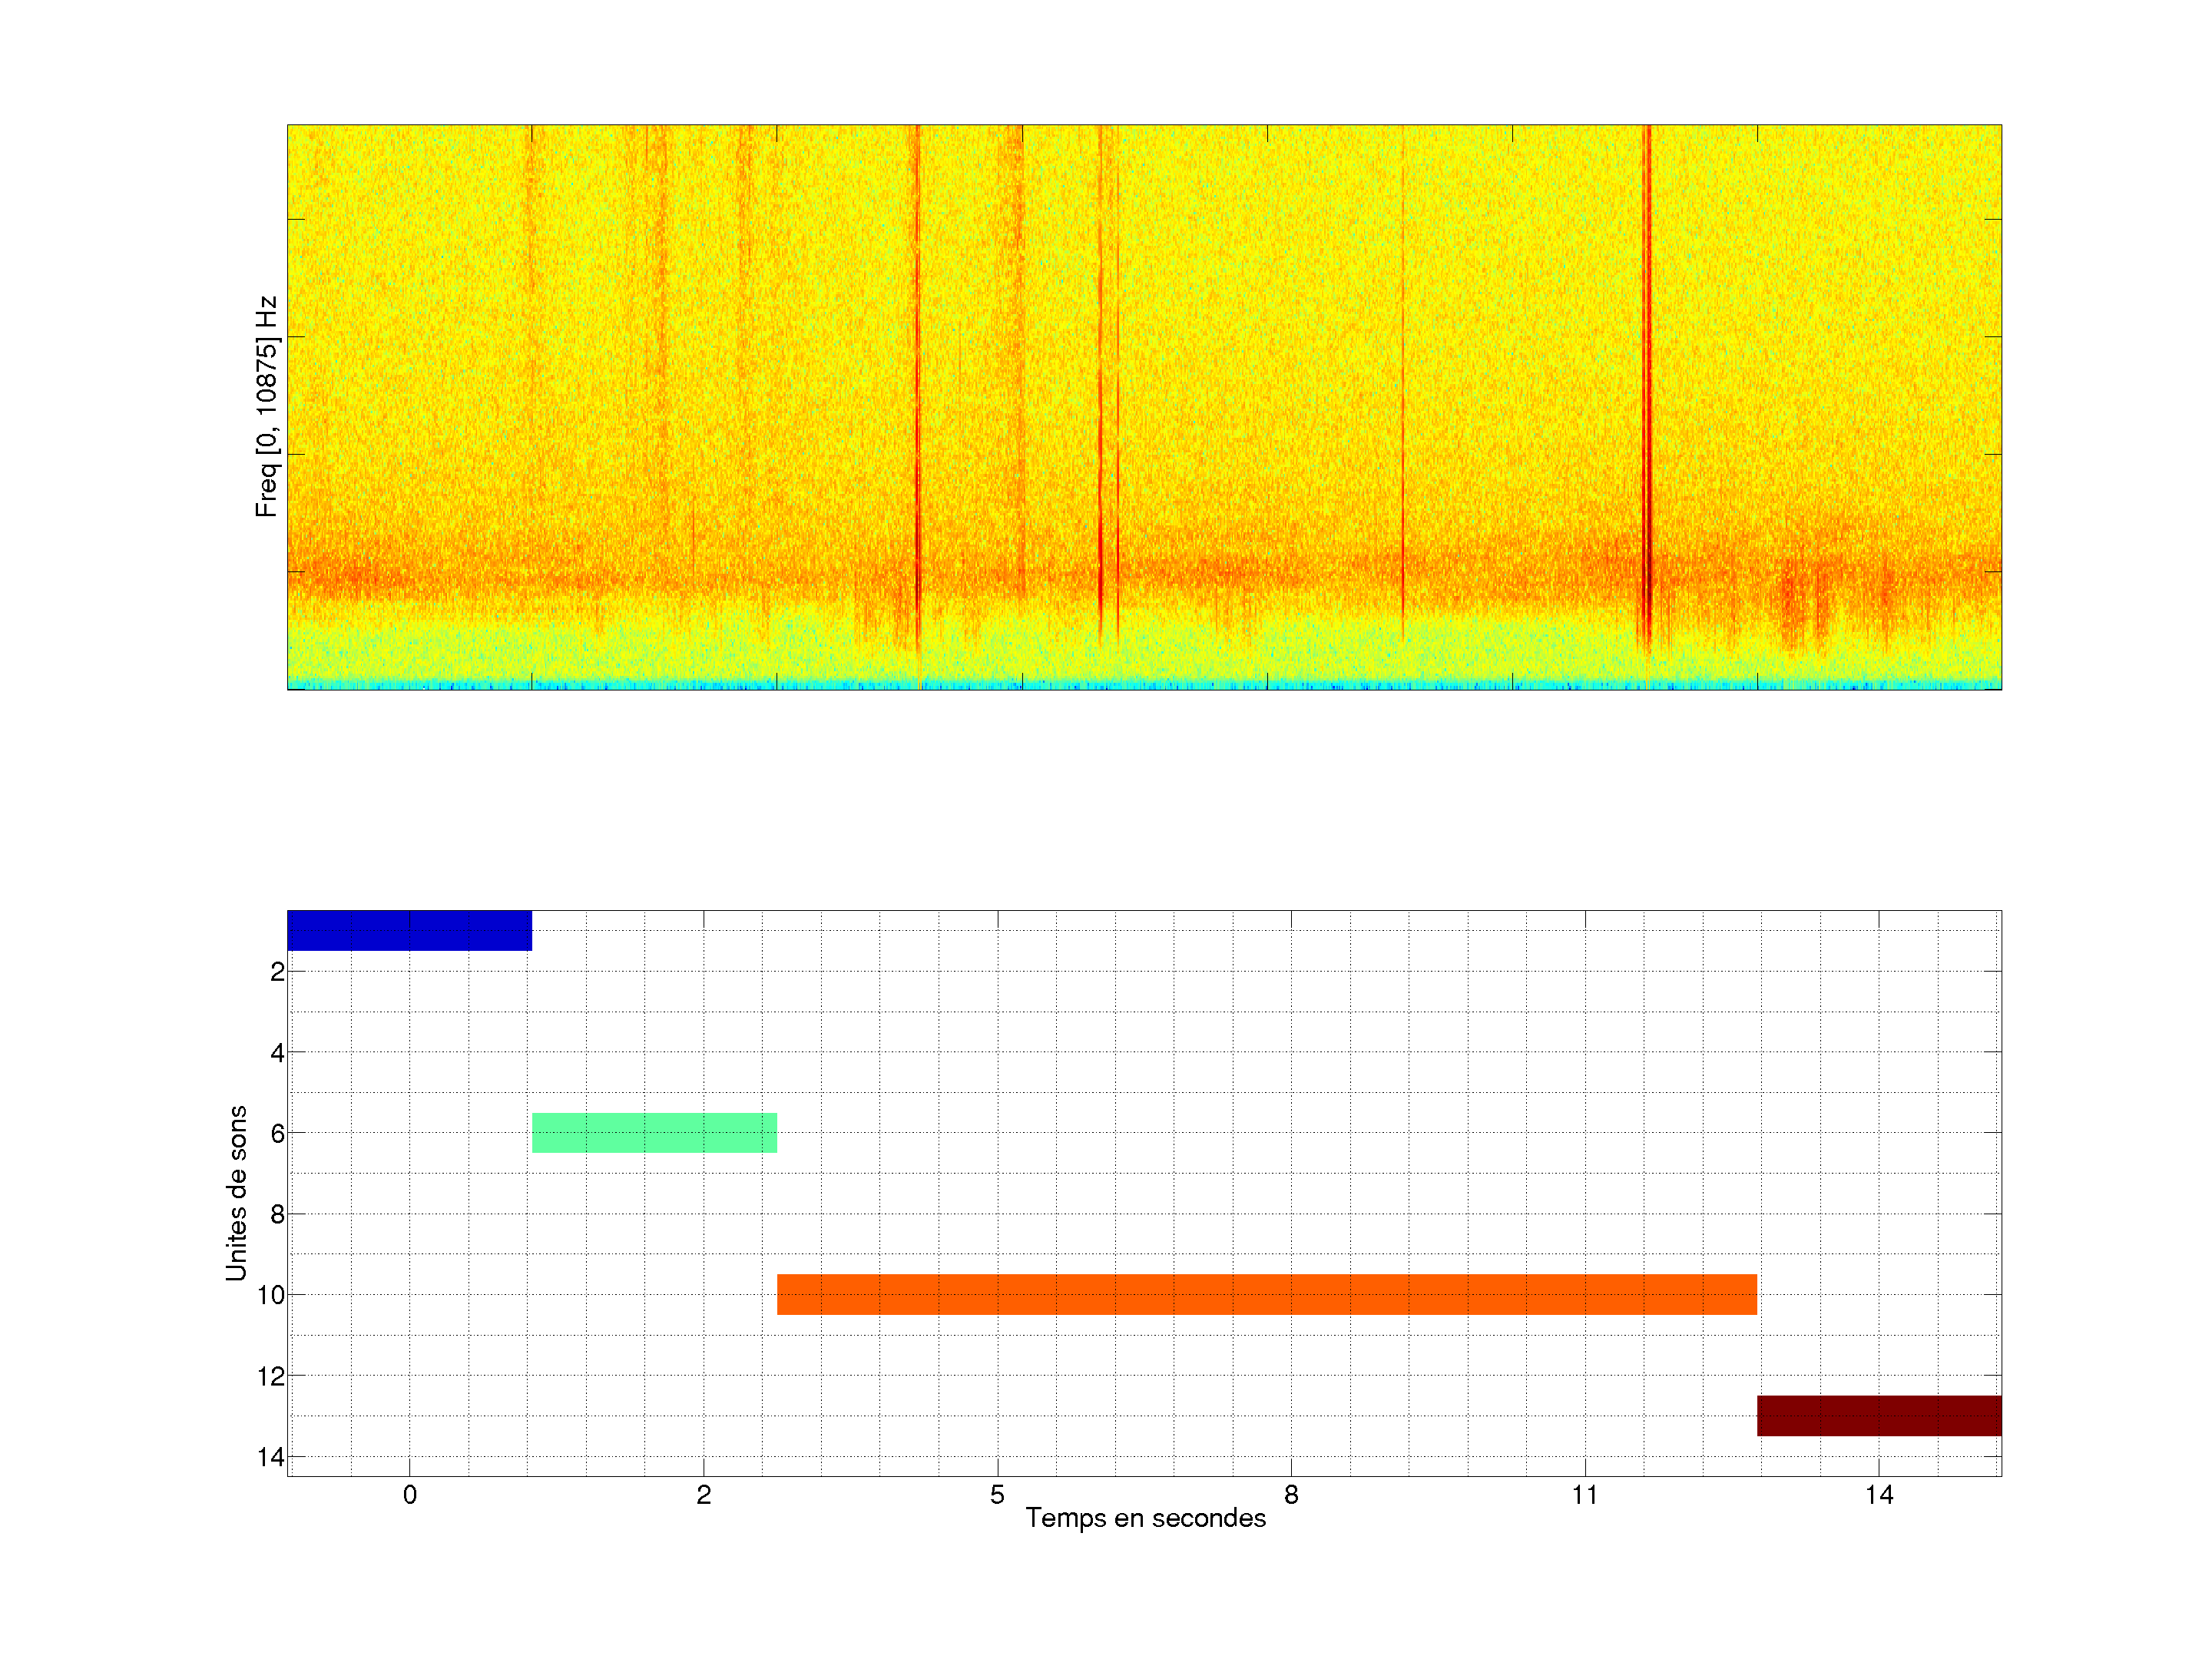This screenshot has width=2212, height=1659.
Task: Click x-axis tick label 0
Action: pyautogui.click(x=410, y=1495)
